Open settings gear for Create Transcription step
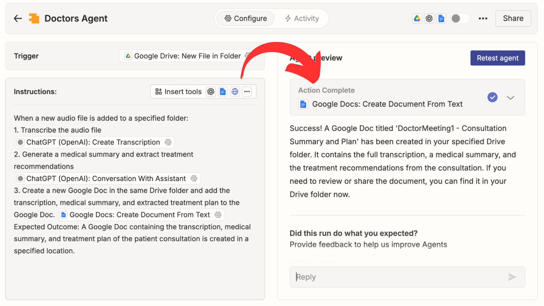Screen dimensions: 544x306 (168, 142)
